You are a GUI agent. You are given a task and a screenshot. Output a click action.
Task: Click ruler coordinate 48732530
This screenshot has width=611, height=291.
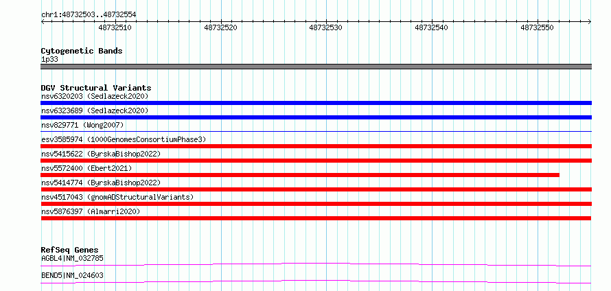326,27
